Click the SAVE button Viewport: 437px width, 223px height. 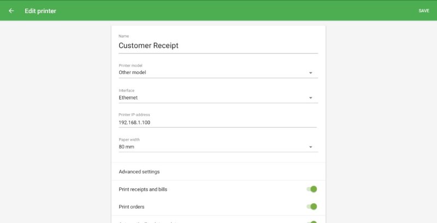(x=423, y=11)
